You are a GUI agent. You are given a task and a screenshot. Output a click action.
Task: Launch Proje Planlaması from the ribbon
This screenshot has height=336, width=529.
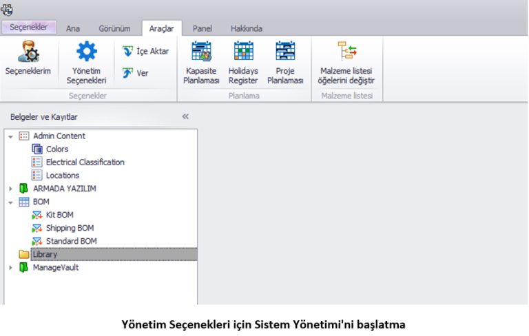click(285, 53)
